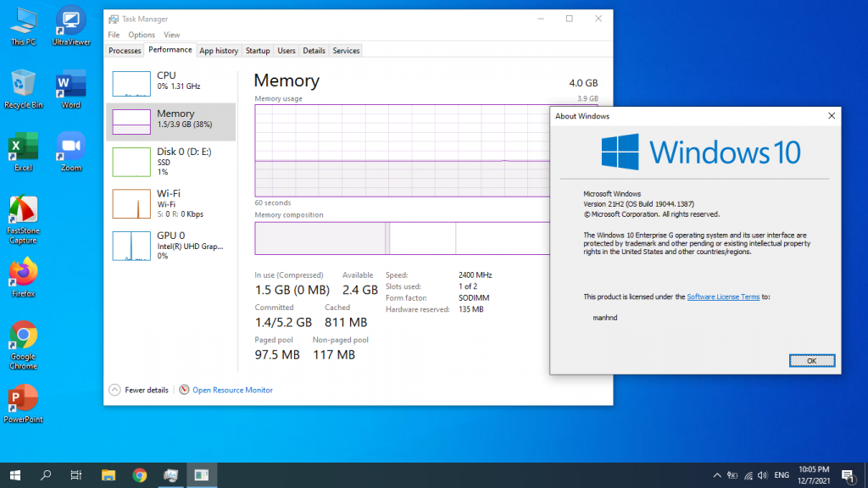Open taskbar search magnifier
Image resolution: width=868 pixels, height=488 pixels.
pyautogui.click(x=46, y=475)
